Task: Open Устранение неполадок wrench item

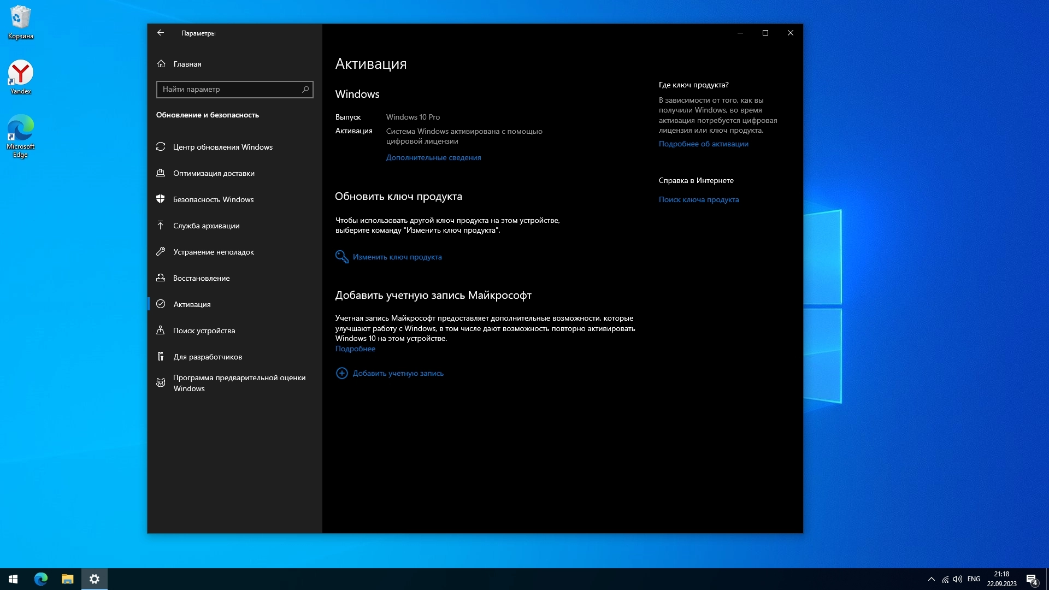Action: point(213,252)
